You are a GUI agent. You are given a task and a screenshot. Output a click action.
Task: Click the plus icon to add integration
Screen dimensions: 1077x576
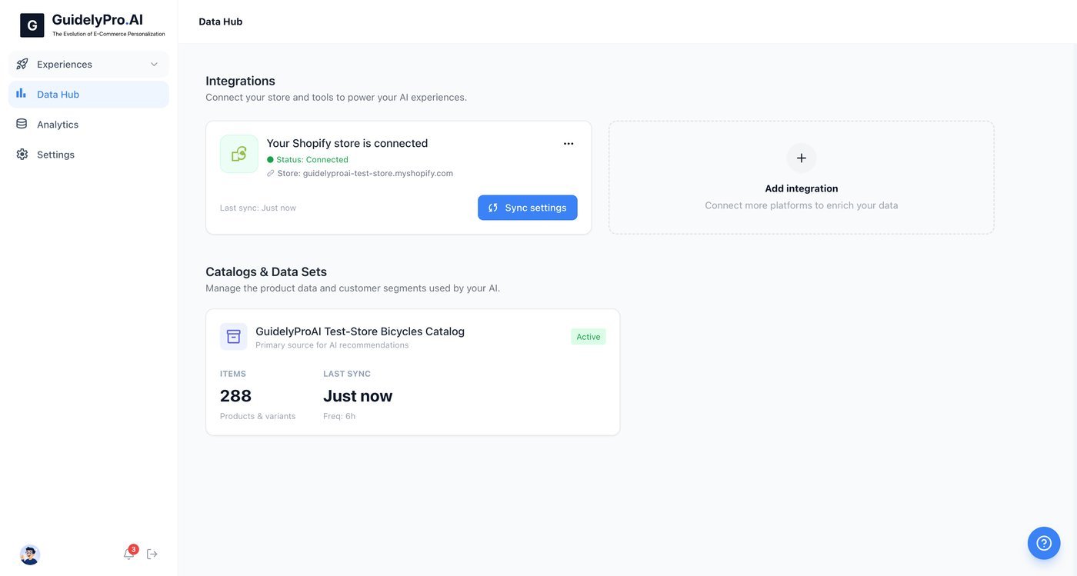click(x=802, y=158)
